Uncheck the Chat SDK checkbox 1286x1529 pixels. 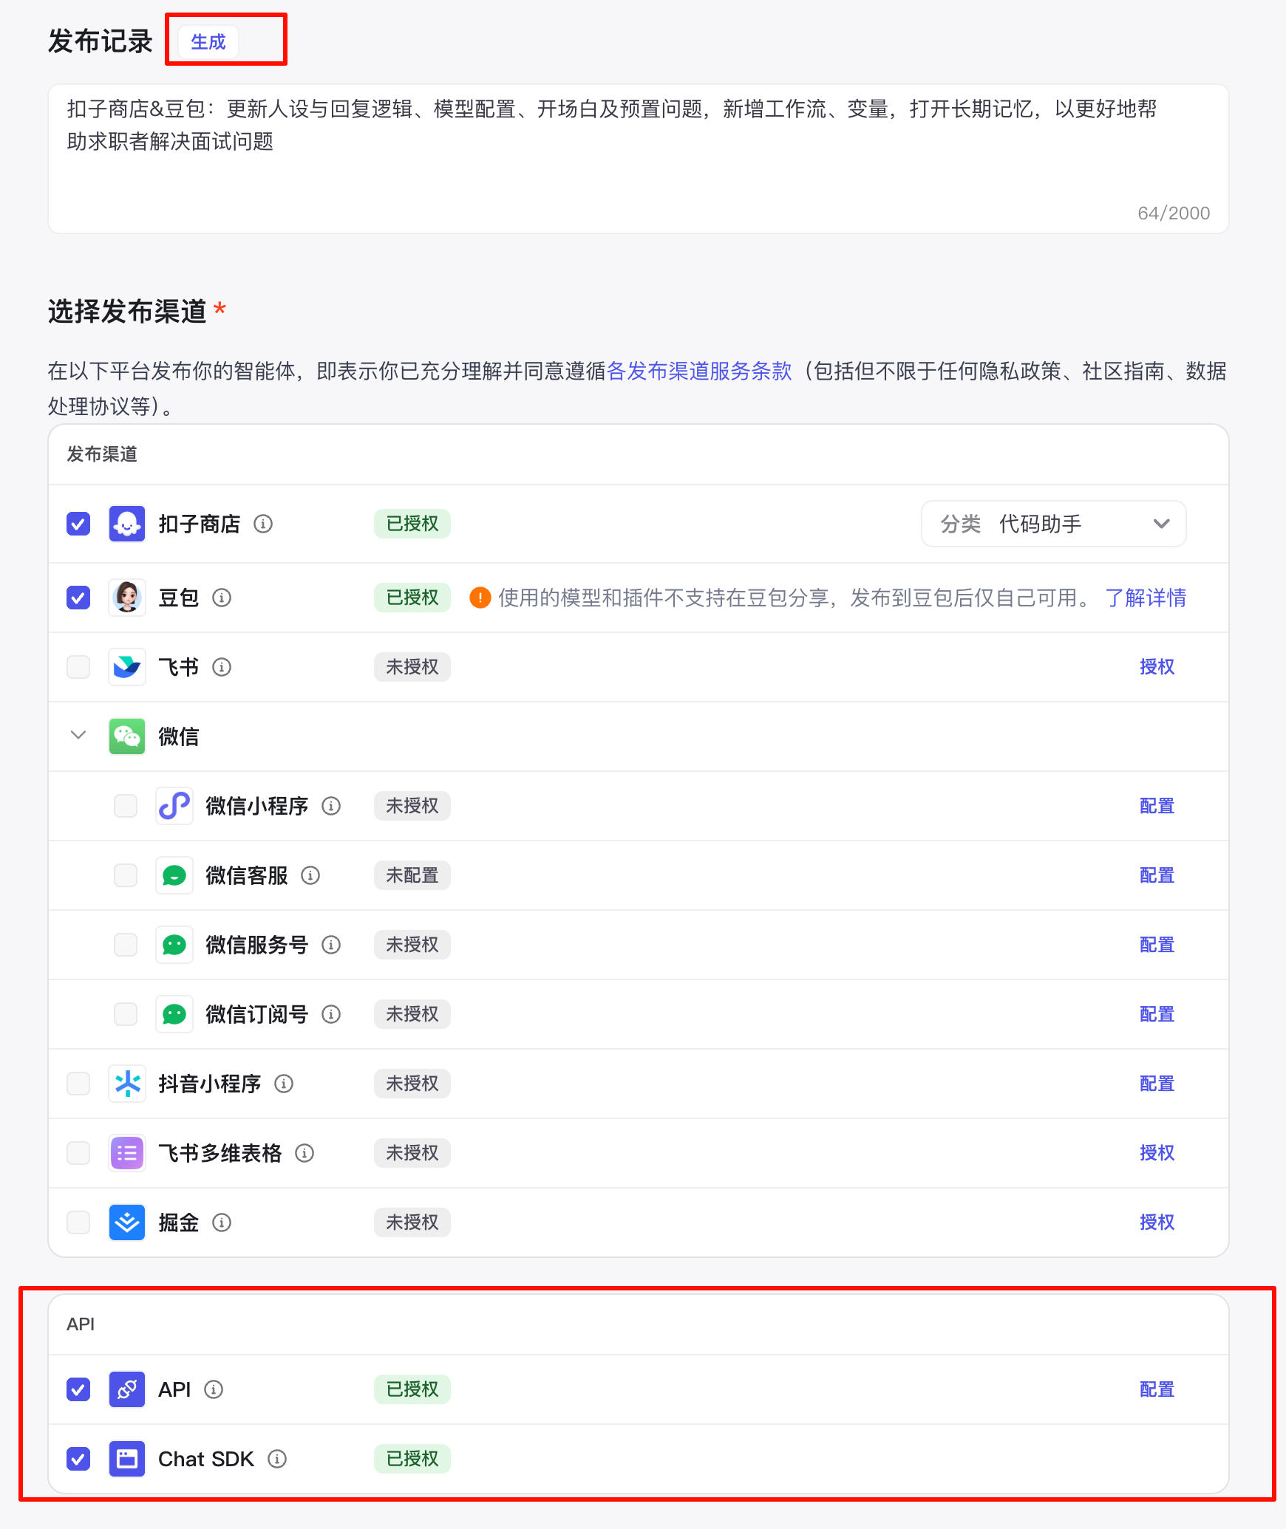[78, 1459]
